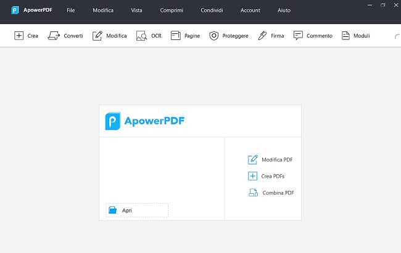
Task: Click the Modifica PDF pencil icon
Action: [253, 159]
